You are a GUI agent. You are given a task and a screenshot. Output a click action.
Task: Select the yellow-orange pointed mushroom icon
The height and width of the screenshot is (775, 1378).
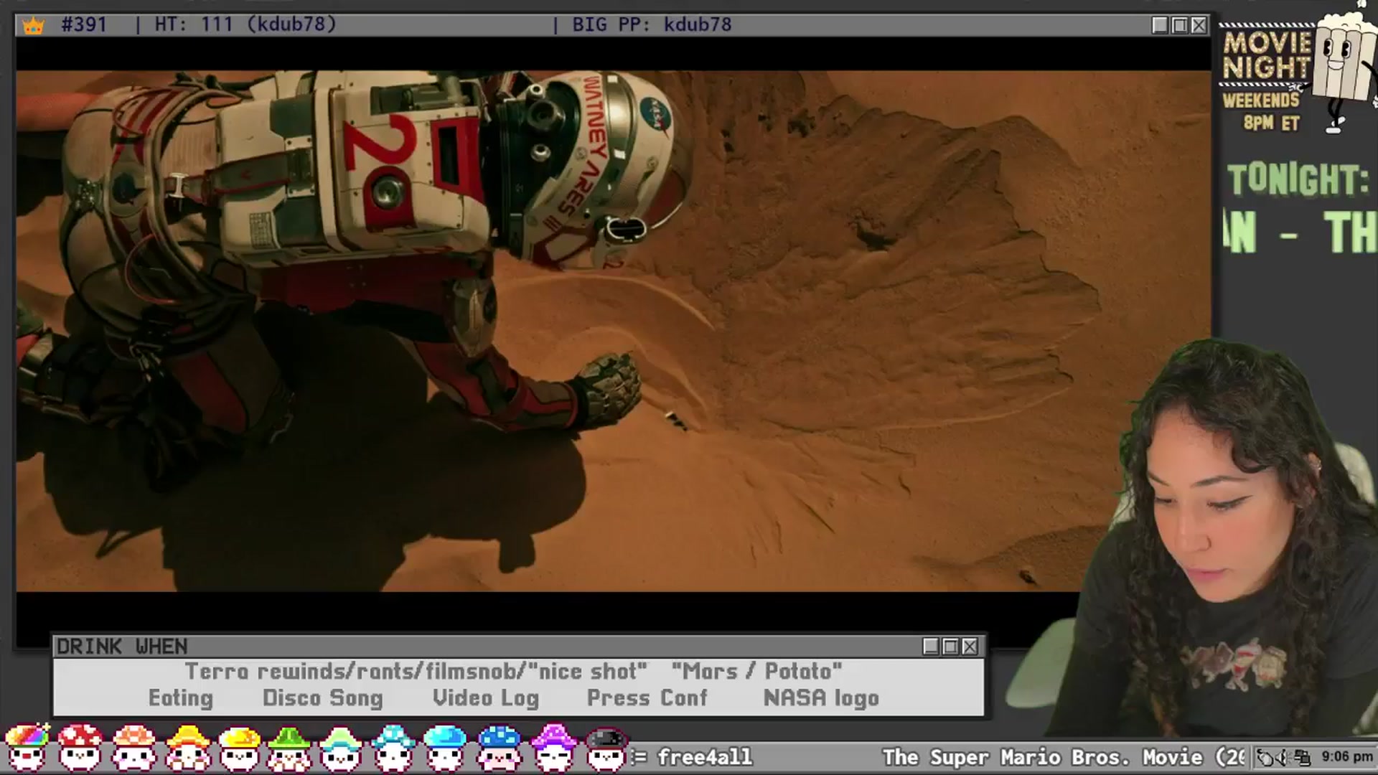pos(187,748)
